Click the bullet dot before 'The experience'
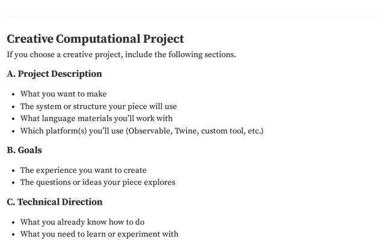385x240 pixels. (x=14, y=170)
